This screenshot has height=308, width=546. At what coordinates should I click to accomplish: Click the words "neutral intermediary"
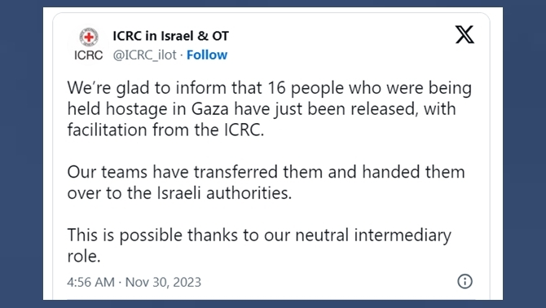373,235
